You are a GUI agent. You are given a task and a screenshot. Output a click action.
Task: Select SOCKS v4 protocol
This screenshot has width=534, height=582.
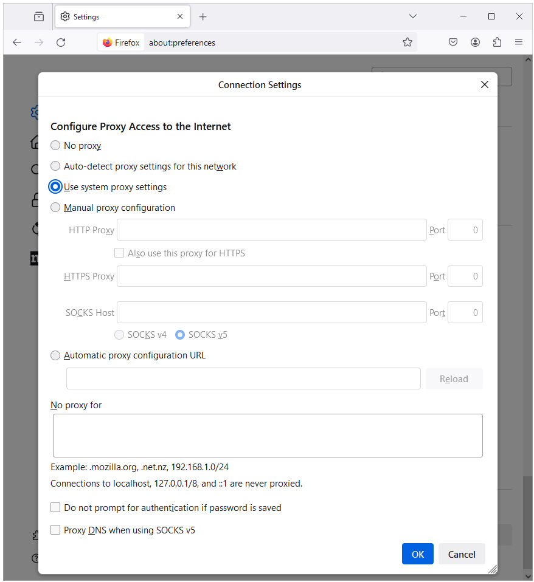coord(119,334)
